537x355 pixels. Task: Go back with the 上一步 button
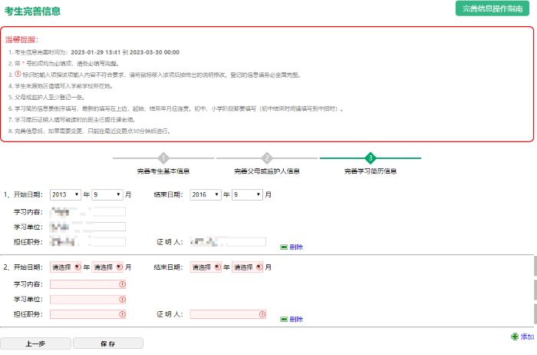[35, 343]
